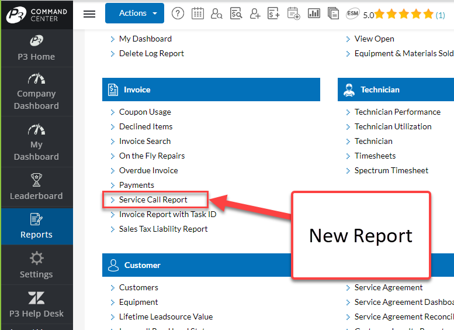Image resolution: width=454 pixels, height=330 pixels.
Task: Click the Help Desk Zendesk icon
Action: [x=36, y=298]
